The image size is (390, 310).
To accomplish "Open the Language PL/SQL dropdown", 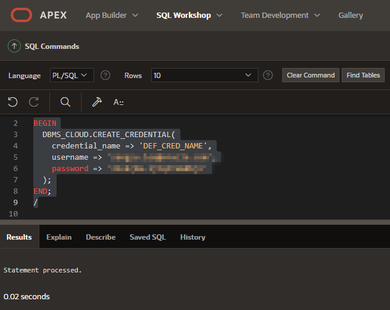I will point(72,75).
